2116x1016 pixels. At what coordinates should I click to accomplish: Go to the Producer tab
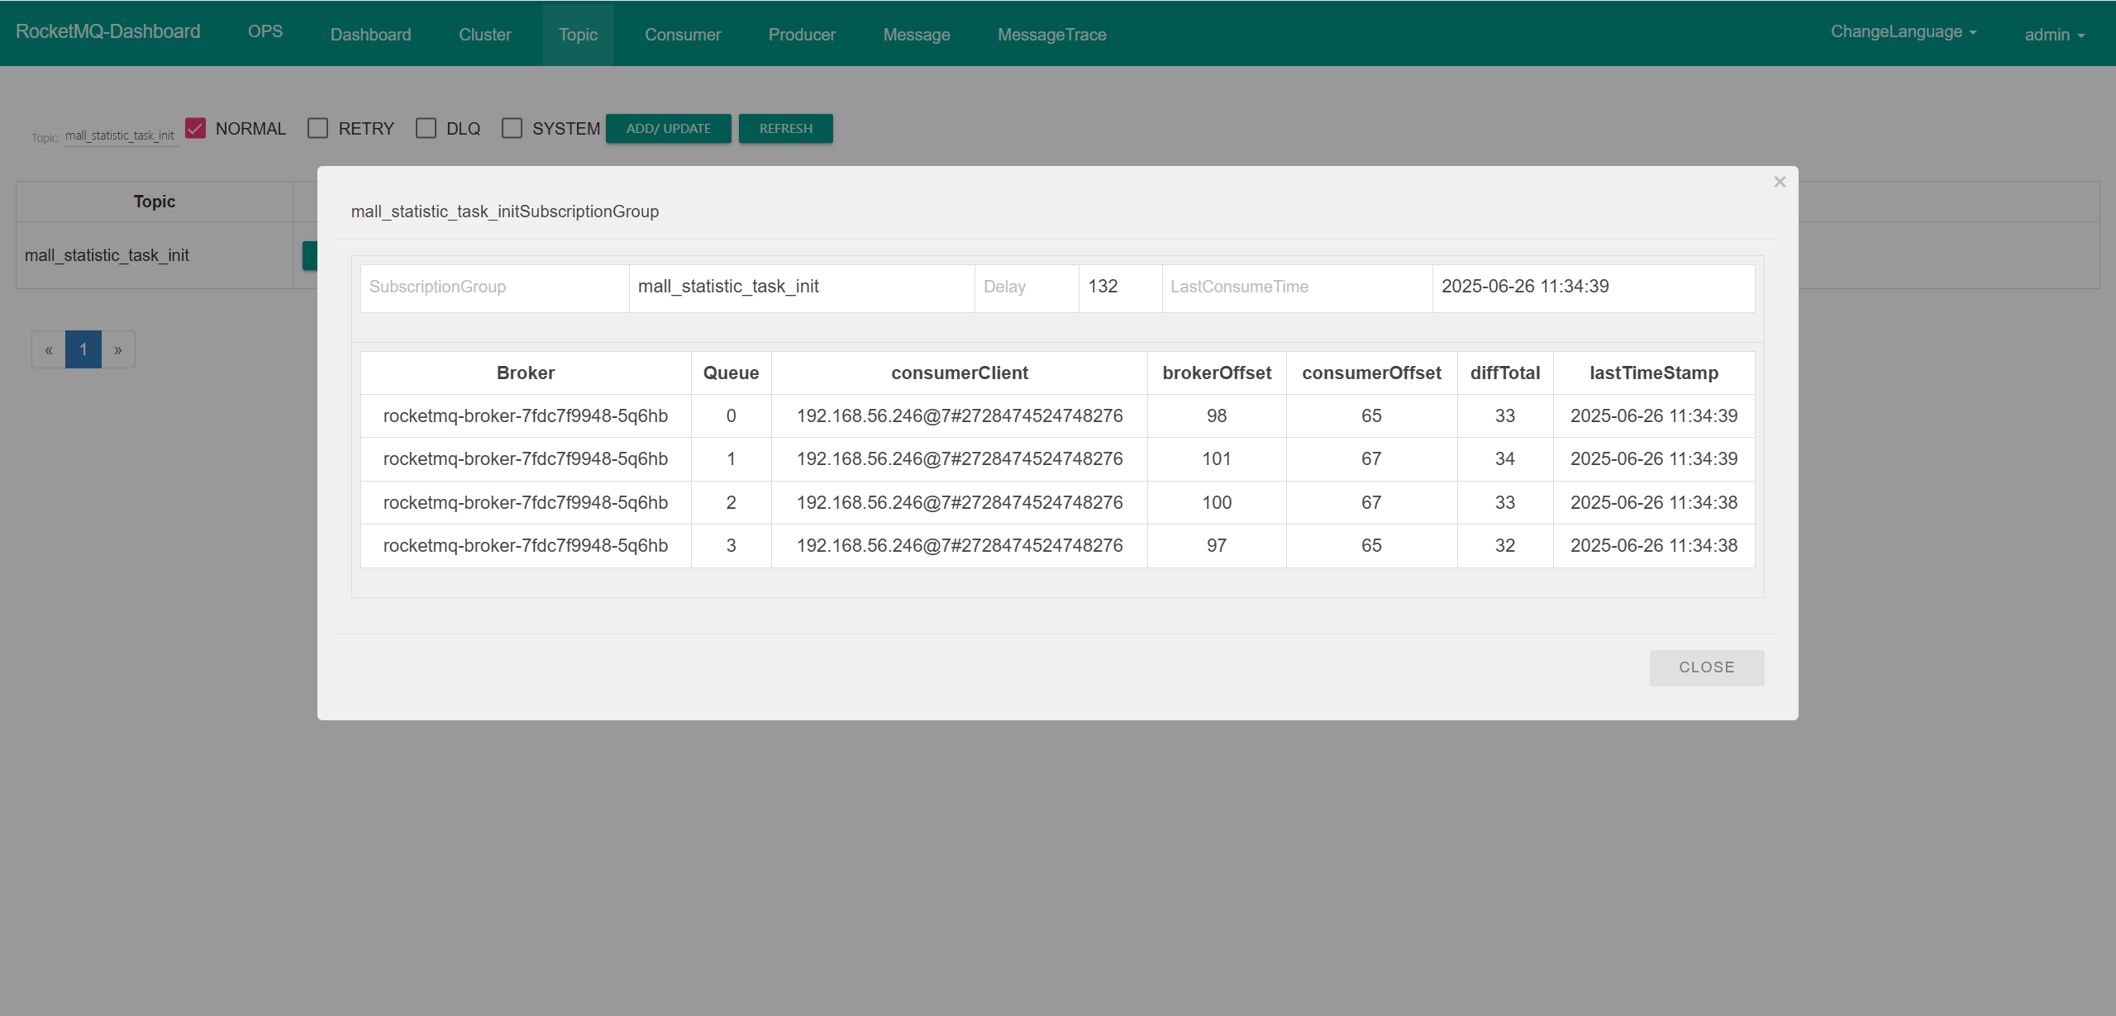click(802, 35)
